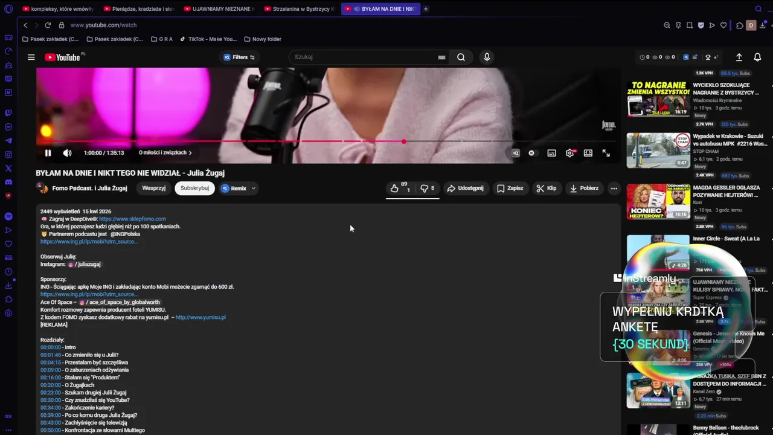Start voice search with microphone icon
Image resolution: width=773 pixels, height=435 pixels.
[487, 57]
